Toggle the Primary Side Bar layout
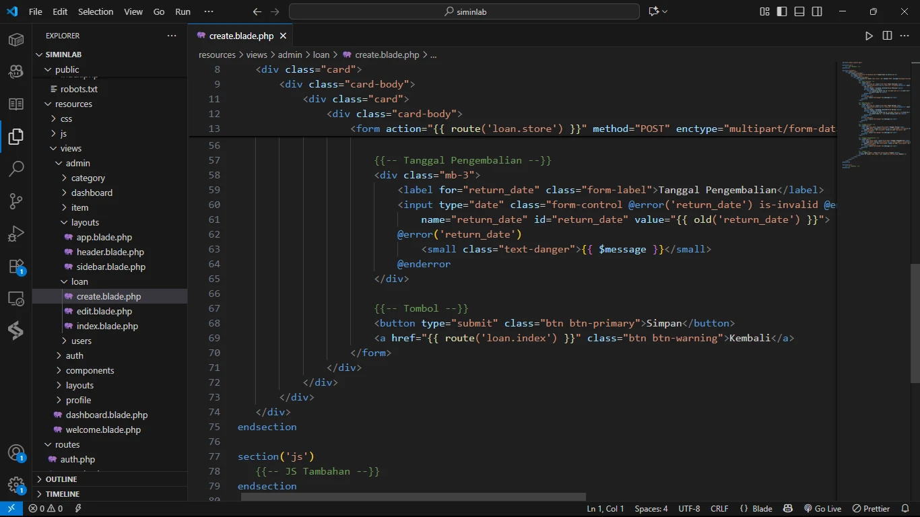Viewport: 920px width, 517px height. 782,11
